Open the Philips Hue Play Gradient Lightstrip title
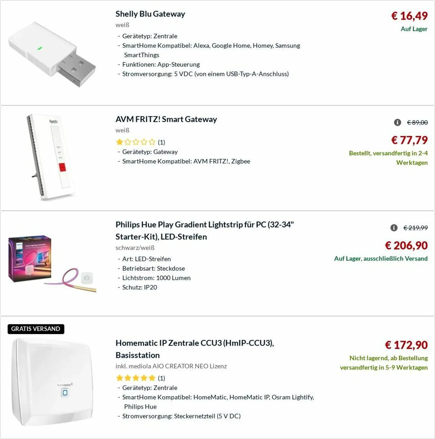 click(x=205, y=230)
